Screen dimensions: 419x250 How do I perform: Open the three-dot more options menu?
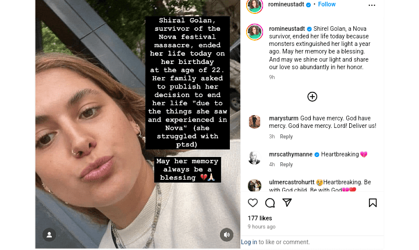(x=372, y=5)
